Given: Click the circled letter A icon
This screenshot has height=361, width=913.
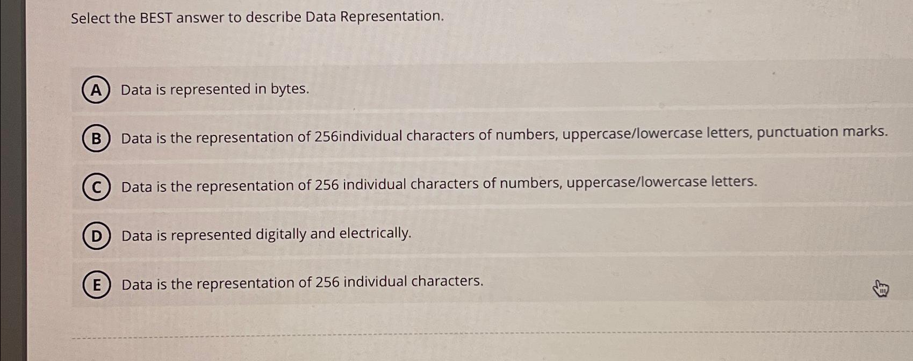Looking at the screenshot, I should [x=97, y=90].
